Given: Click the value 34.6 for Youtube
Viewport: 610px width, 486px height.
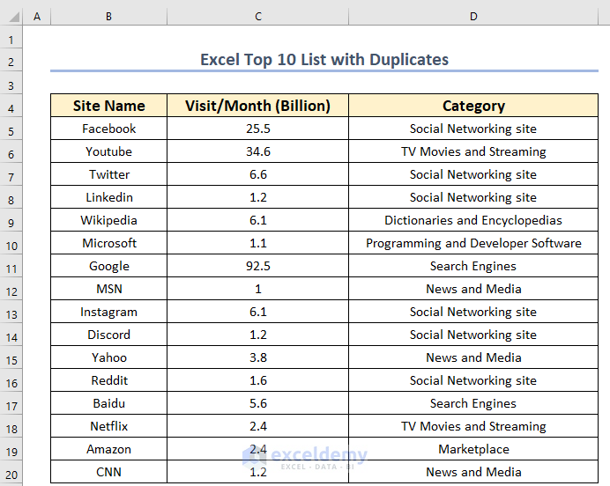Looking at the screenshot, I should tap(258, 151).
